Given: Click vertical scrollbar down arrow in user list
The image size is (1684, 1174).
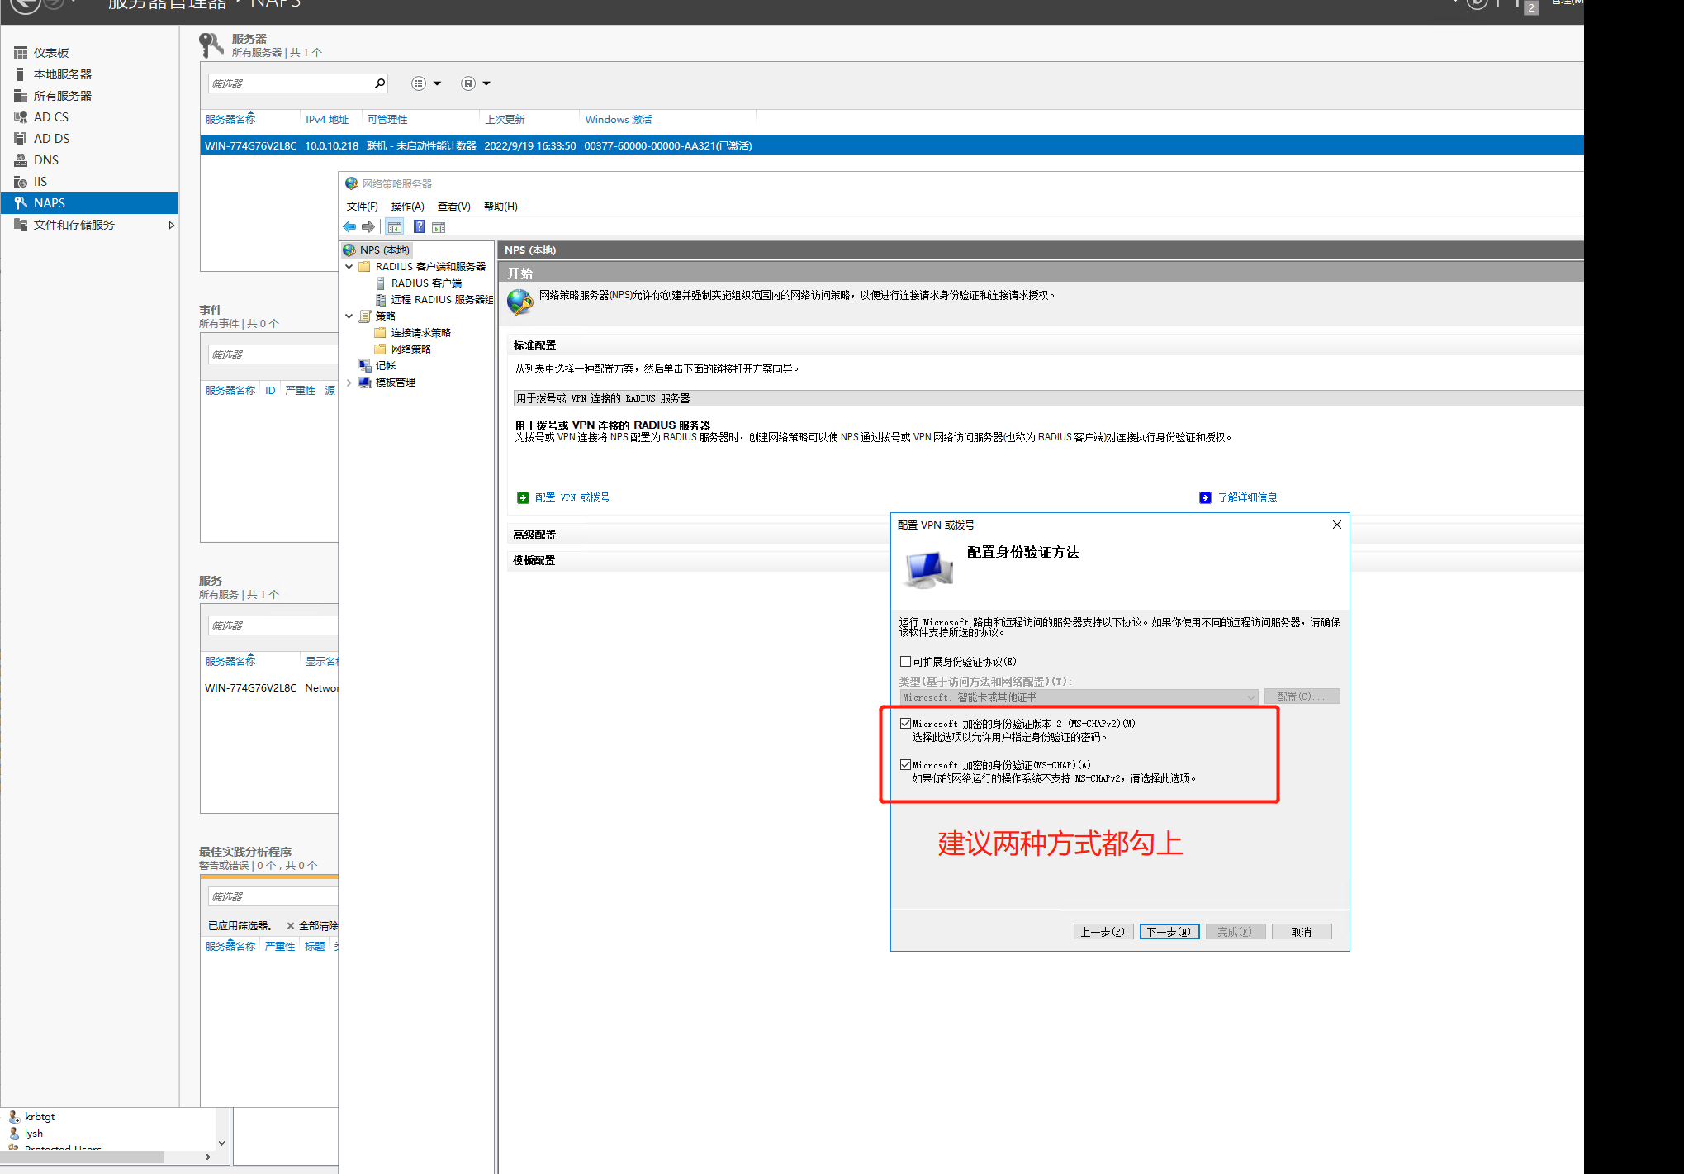Looking at the screenshot, I should 221,1143.
